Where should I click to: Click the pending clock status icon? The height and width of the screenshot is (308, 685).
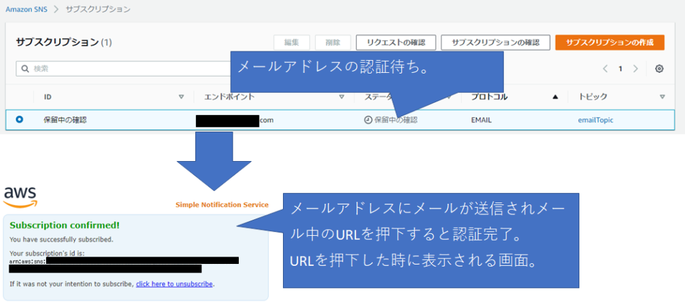tap(368, 120)
